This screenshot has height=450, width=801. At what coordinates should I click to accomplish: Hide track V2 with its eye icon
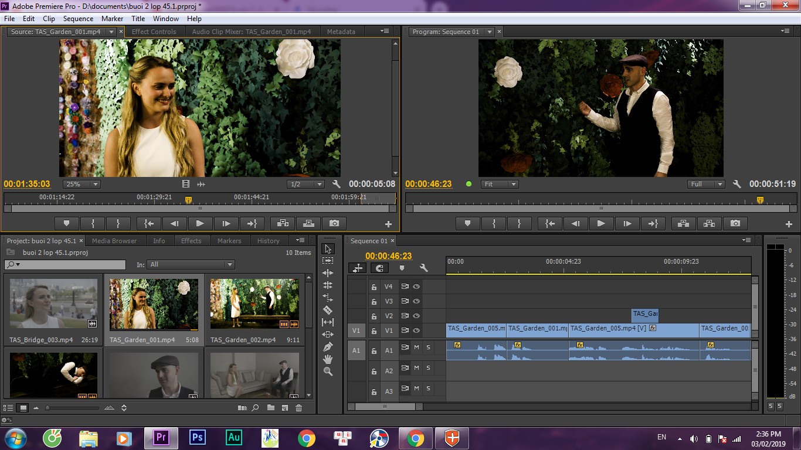click(416, 316)
